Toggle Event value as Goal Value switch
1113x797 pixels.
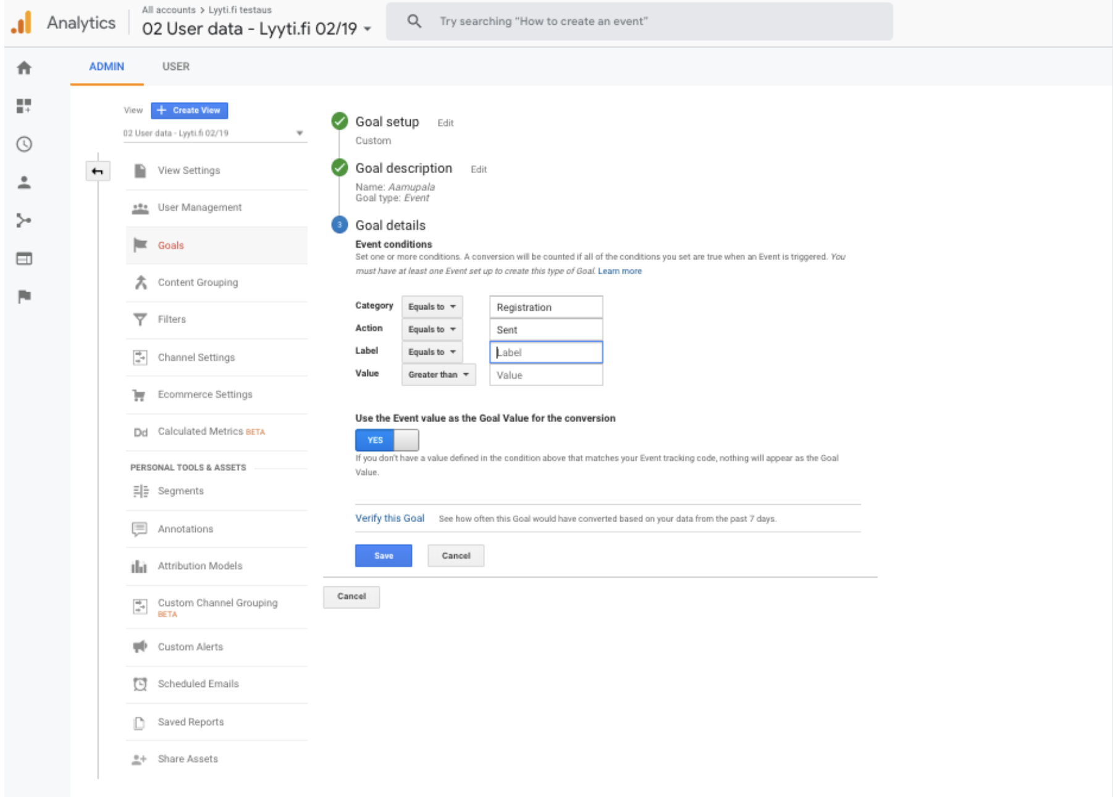click(x=387, y=440)
